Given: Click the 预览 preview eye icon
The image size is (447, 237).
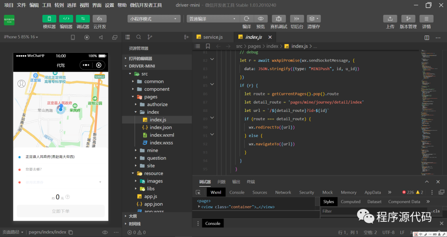Looking at the screenshot, I should [261, 19].
